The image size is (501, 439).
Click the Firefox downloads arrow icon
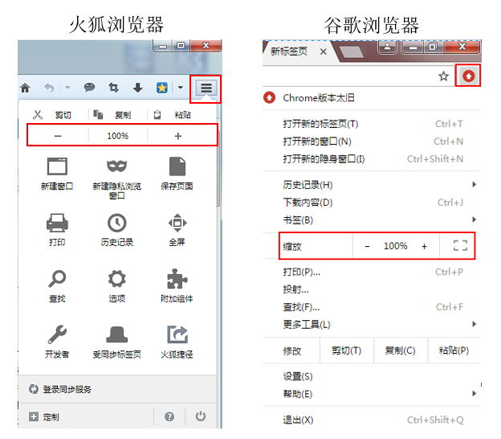pos(137,88)
